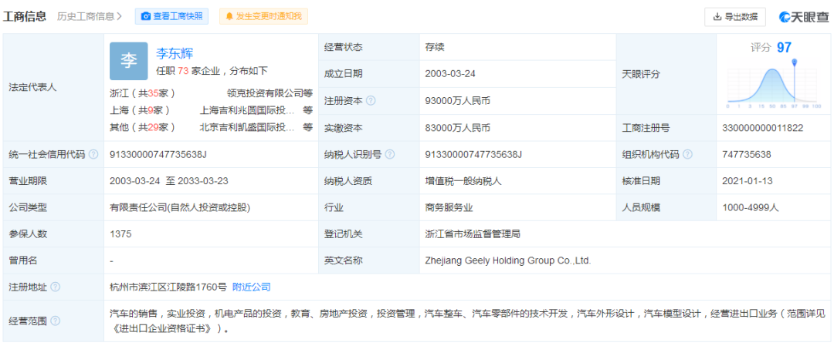Select address 杭州市滨江区江陵路1760号
Viewport: 834px width, 346px height.
coord(168,287)
